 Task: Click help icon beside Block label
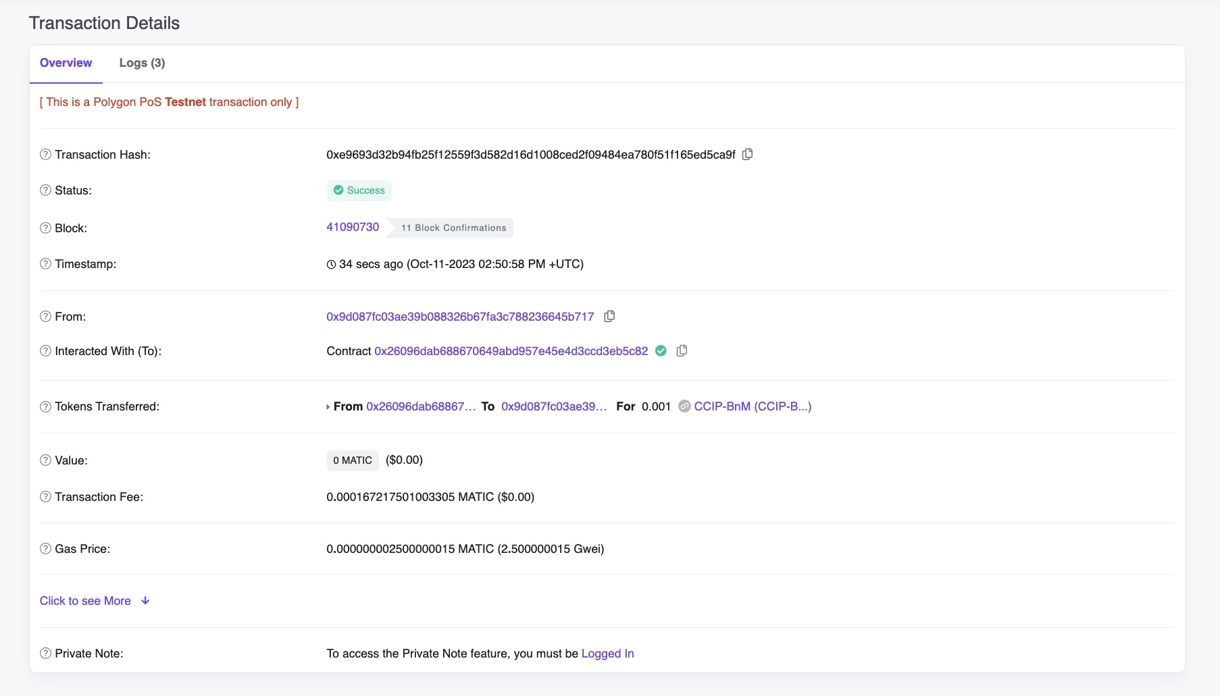(x=45, y=228)
